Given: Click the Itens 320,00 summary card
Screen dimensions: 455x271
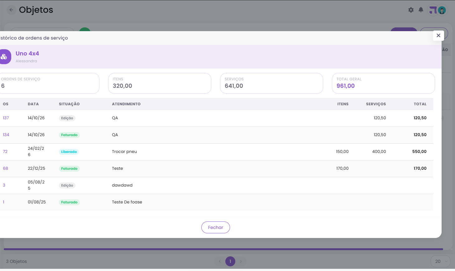Looking at the screenshot, I should [160, 83].
